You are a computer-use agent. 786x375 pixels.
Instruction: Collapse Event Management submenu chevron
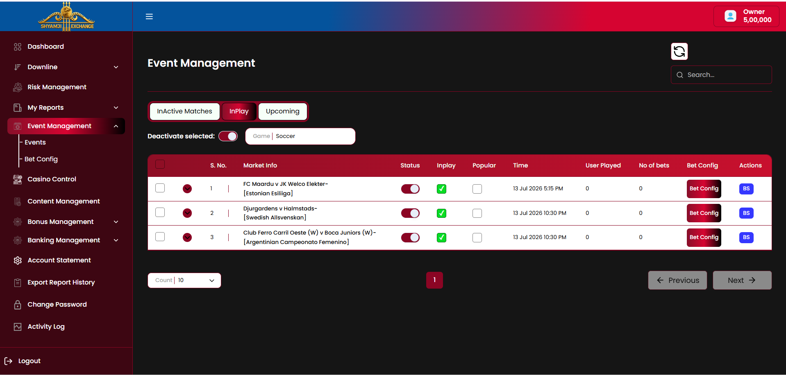pyautogui.click(x=116, y=126)
